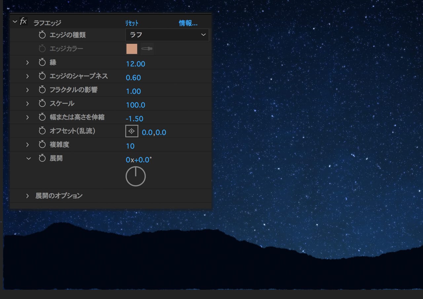Open the エッジの種類 dropdown
The image size is (423, 299).
pos(167,35)
